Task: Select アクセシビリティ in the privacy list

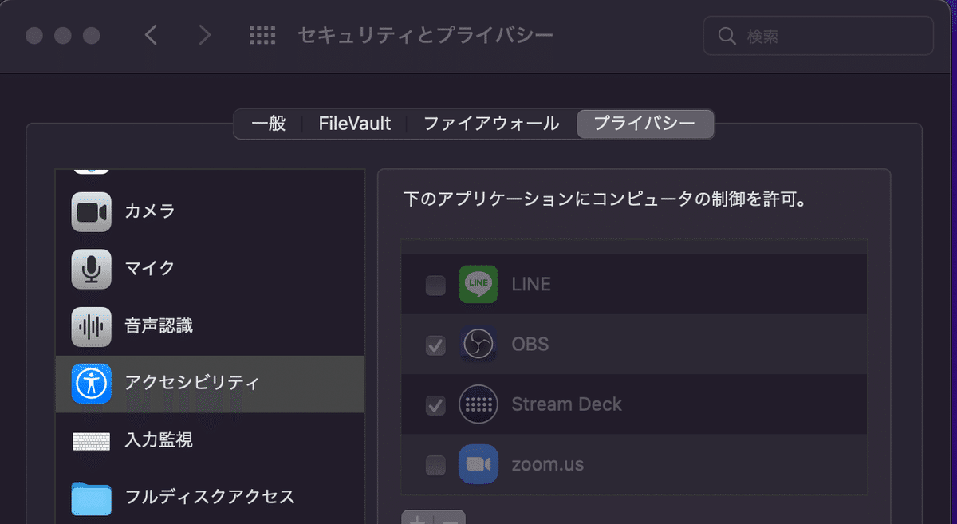Action: [210, 384]
